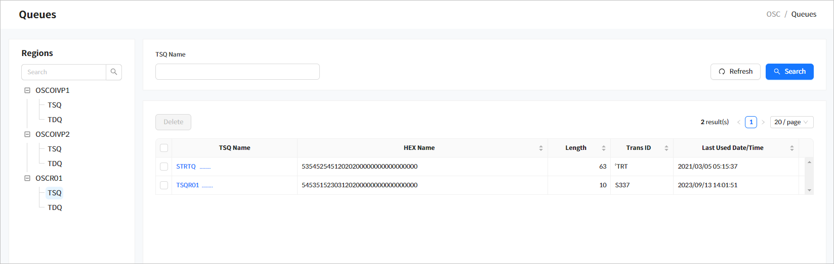
Task: Open the 20 / page size dropdown
Action: coord(791,122)
